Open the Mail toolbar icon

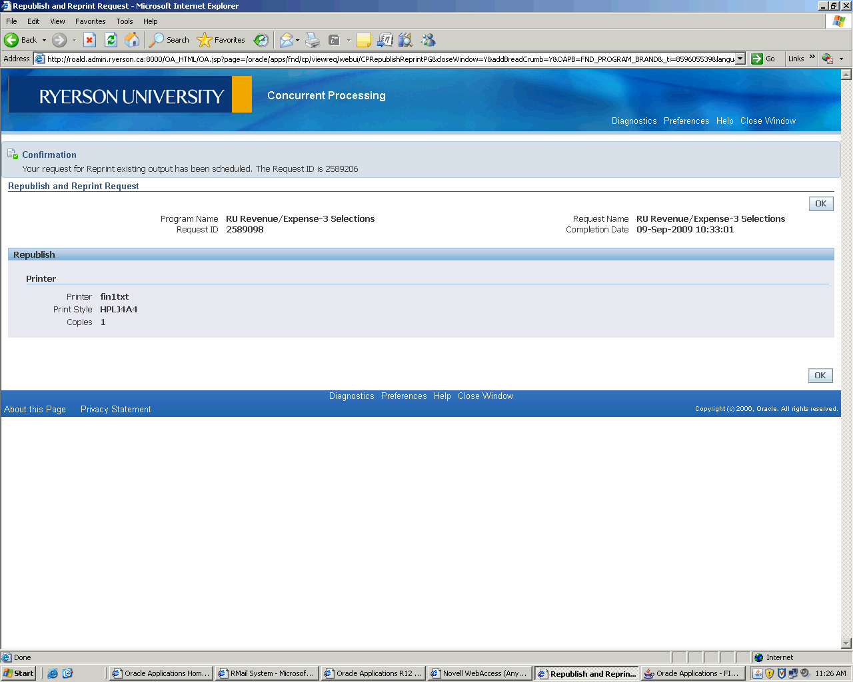click(286, 40)
